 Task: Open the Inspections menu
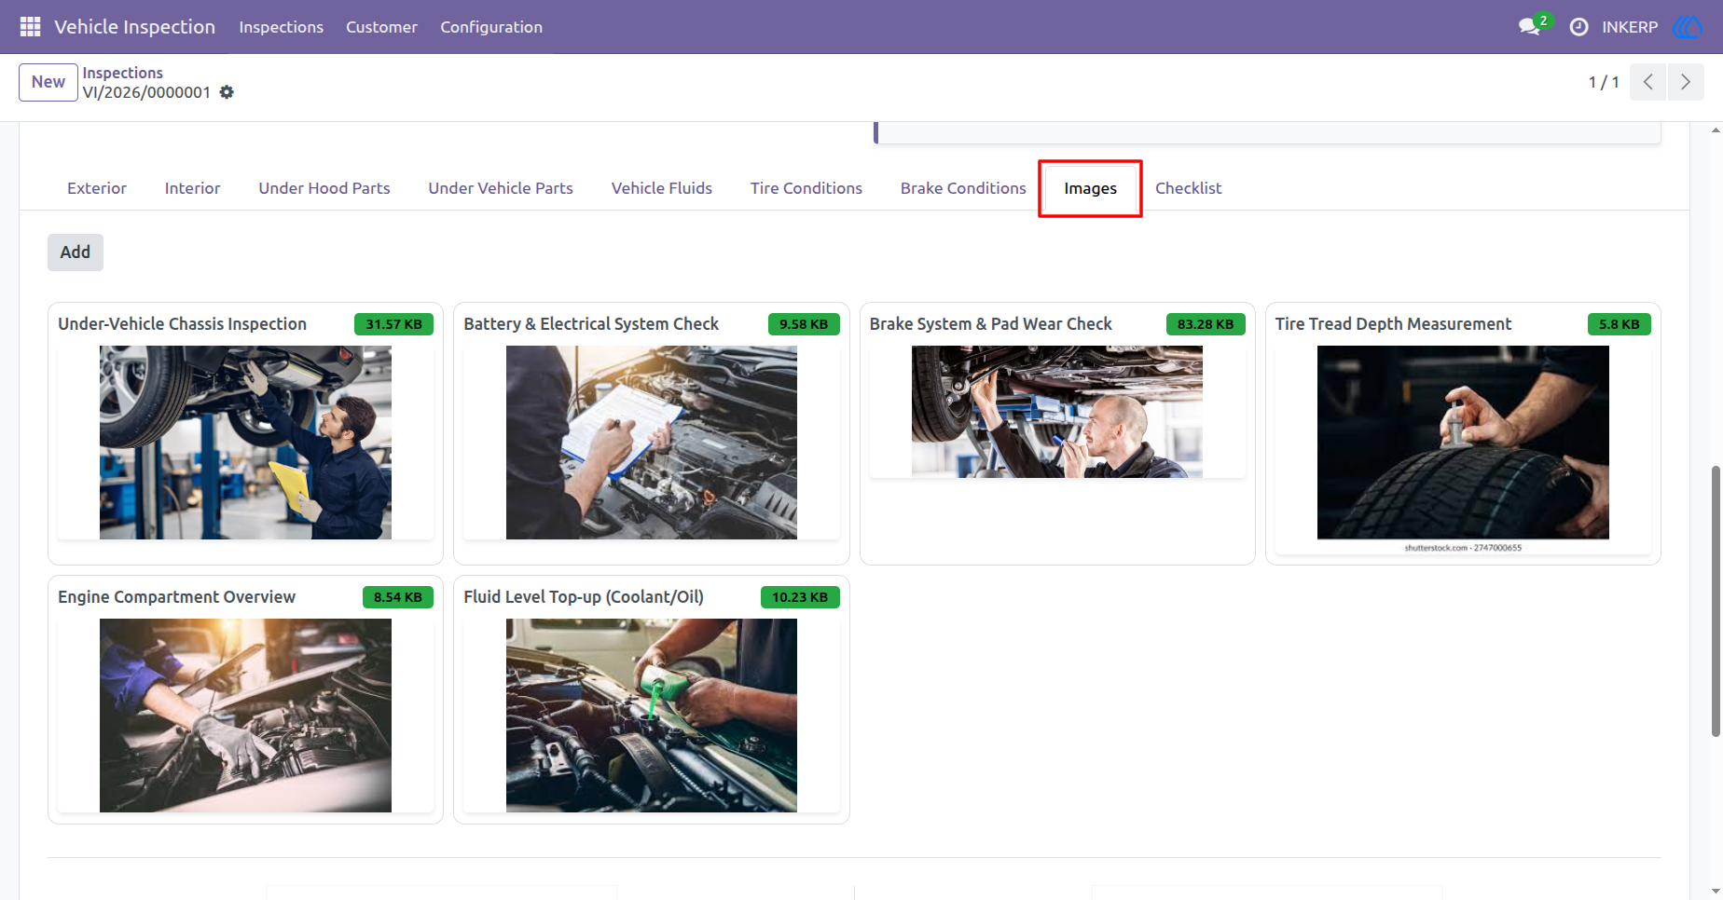pos(281,27)
